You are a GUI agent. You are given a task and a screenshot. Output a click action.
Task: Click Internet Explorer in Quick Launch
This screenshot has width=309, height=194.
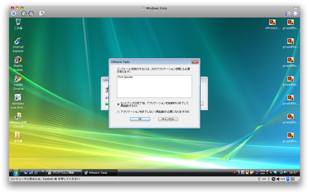(36, 173)
